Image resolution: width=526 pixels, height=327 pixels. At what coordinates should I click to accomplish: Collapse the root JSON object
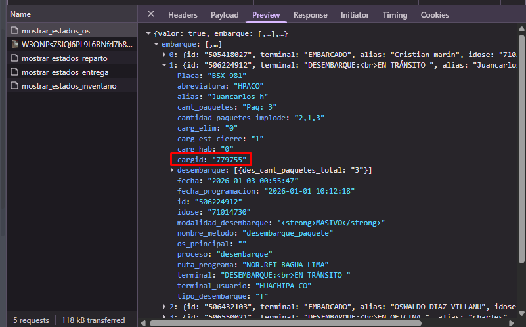tap(148, 33)
